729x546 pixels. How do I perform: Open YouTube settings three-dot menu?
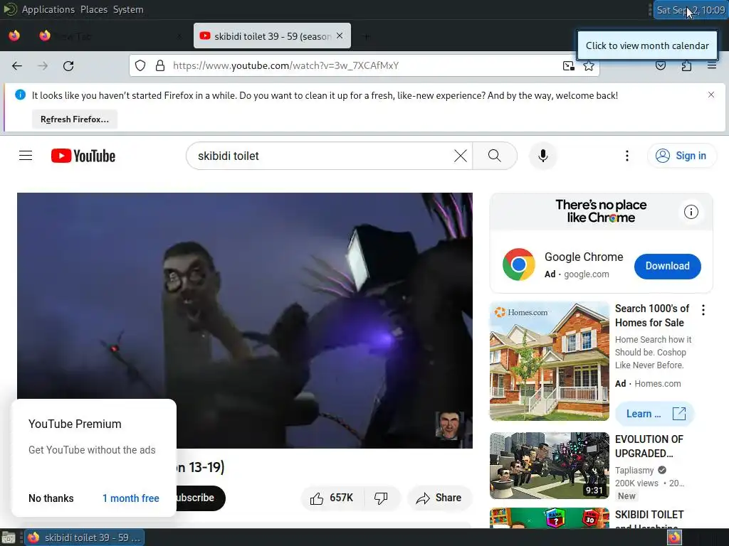pos(627,156)
